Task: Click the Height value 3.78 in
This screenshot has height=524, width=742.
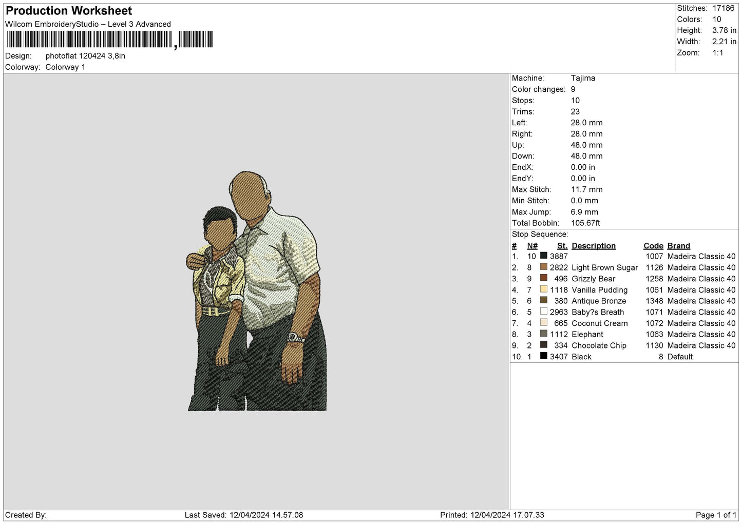Action: (x=724, y=30)
